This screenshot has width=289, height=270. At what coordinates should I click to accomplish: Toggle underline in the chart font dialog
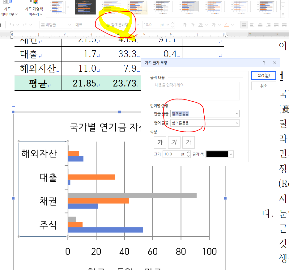189,142
